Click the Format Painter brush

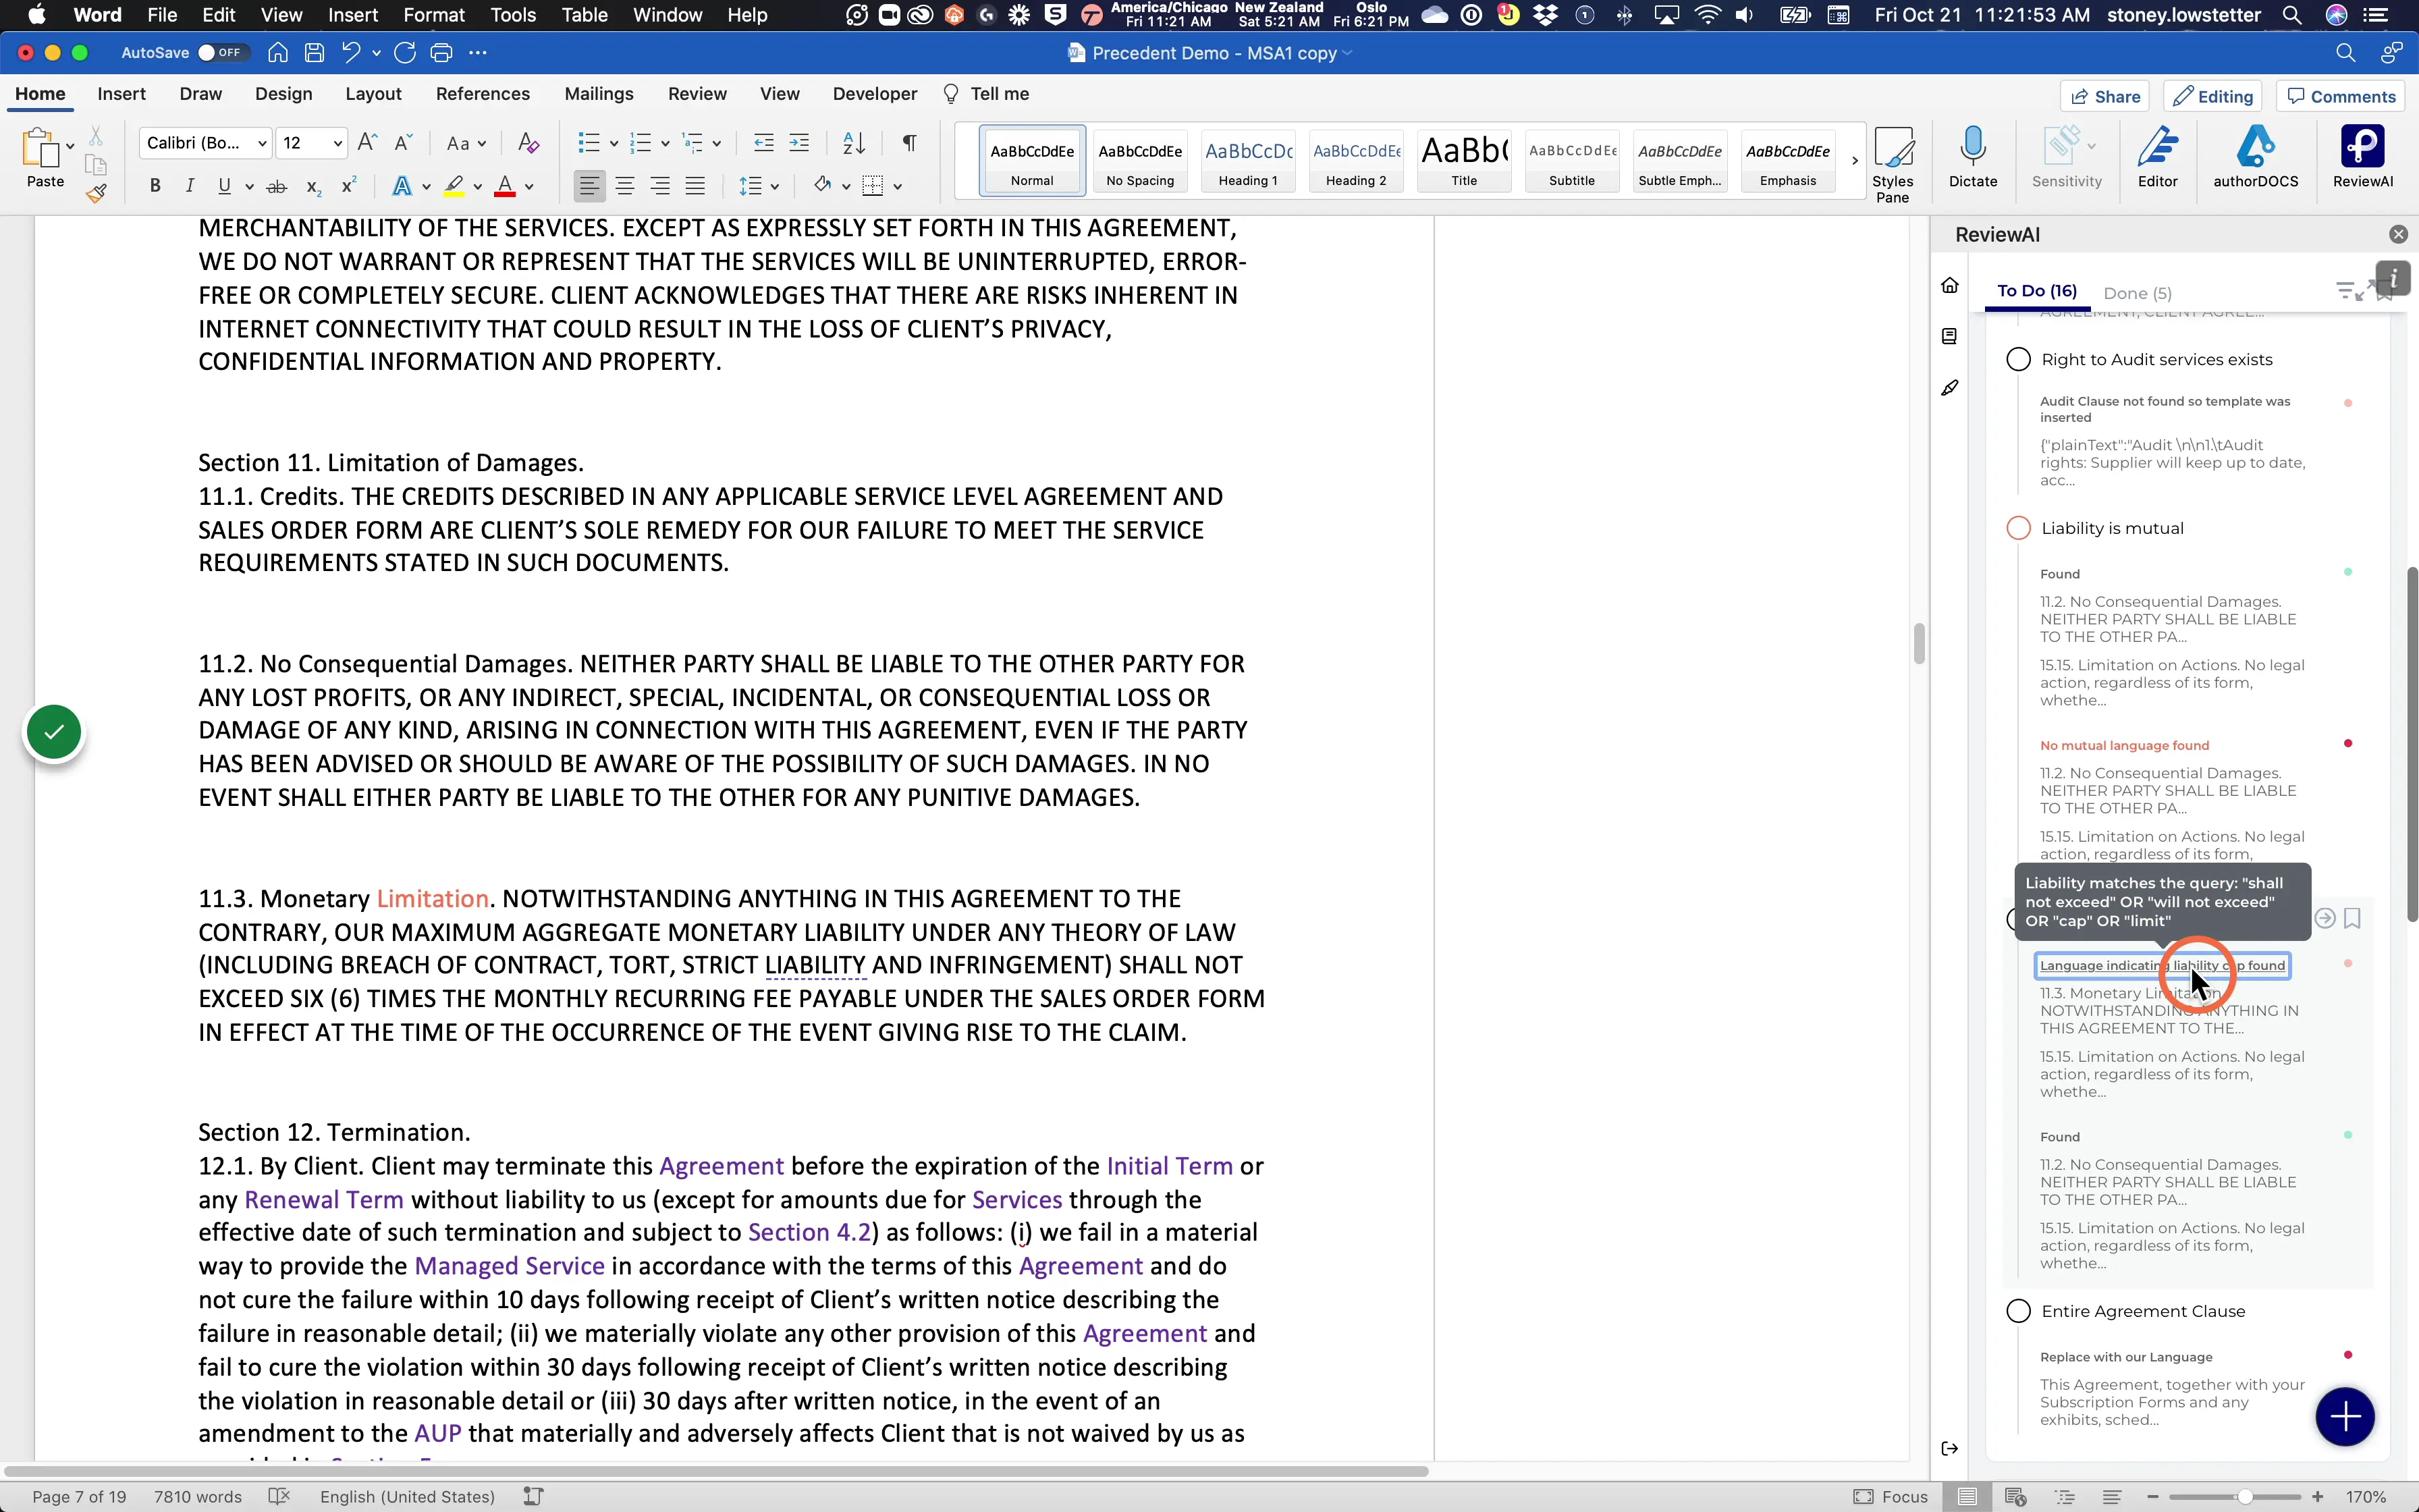pyautogui.click(x=96, y=194)
